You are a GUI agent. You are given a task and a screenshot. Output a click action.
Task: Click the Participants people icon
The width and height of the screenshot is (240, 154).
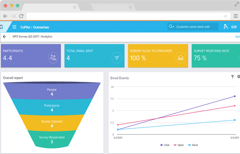pyautogui.click(x=53, y=58)
